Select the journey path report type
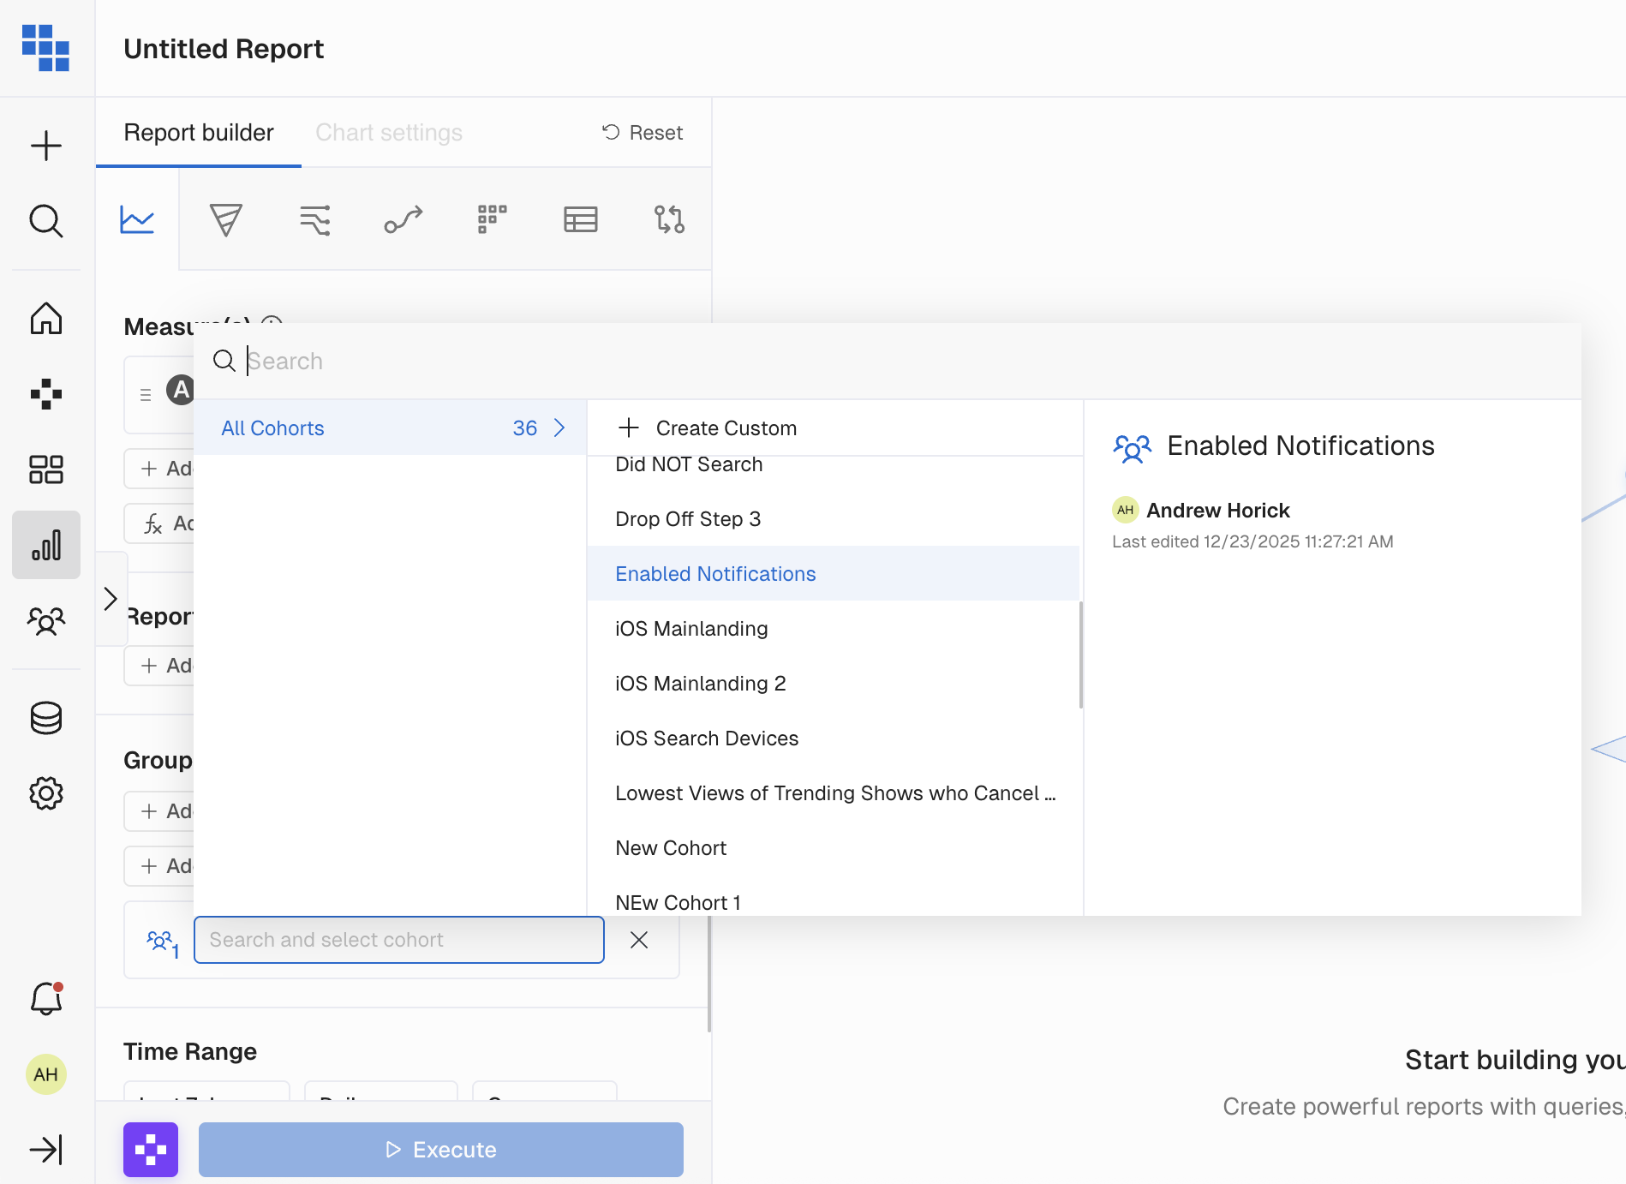Viewport: 1626px width, 1184px height. 404,219
